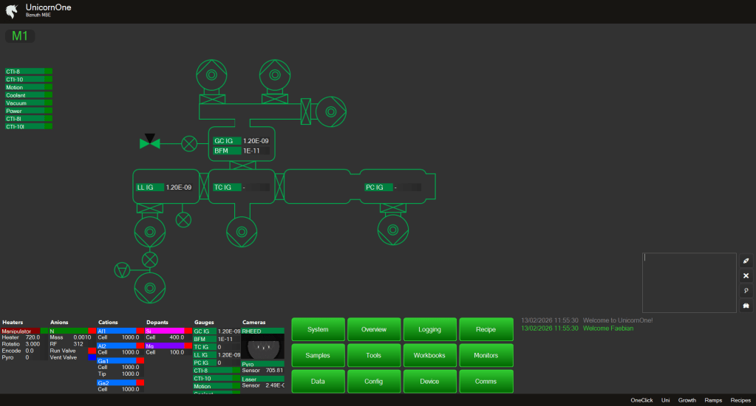Open the Recipes tab in the bottom bar
756x406 pixels.
coord(740,399)
